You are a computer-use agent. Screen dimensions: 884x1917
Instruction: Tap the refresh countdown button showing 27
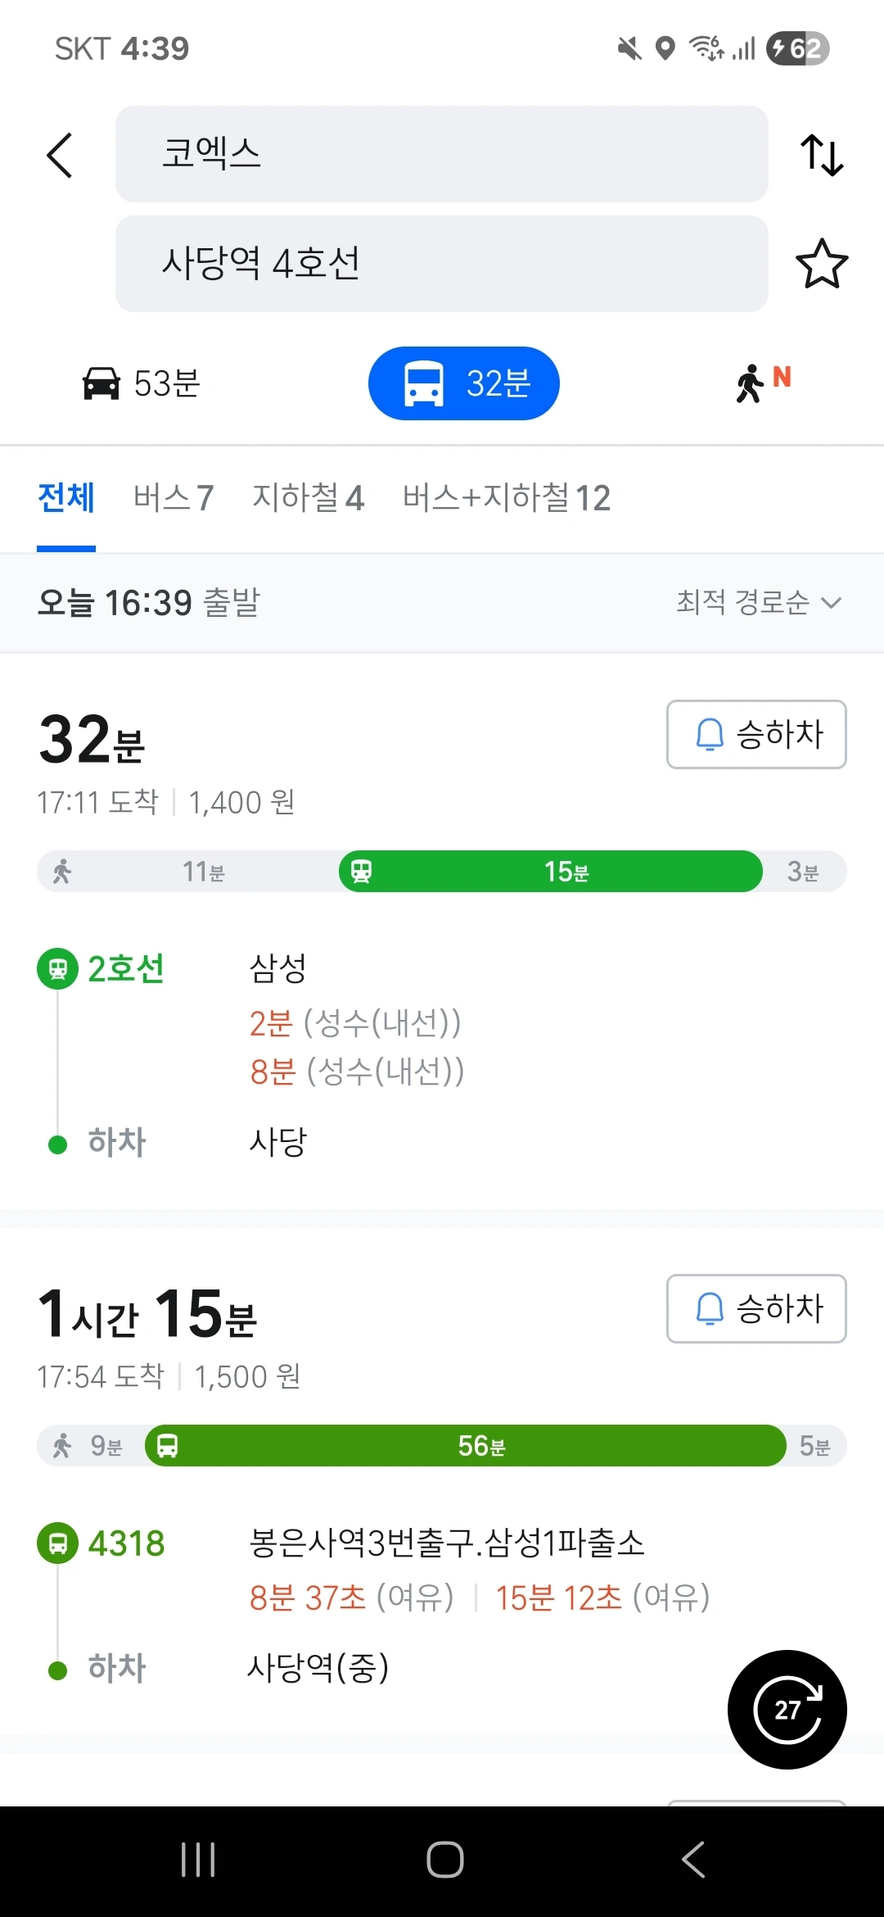pyautogui.click(x=787, y=1710)
